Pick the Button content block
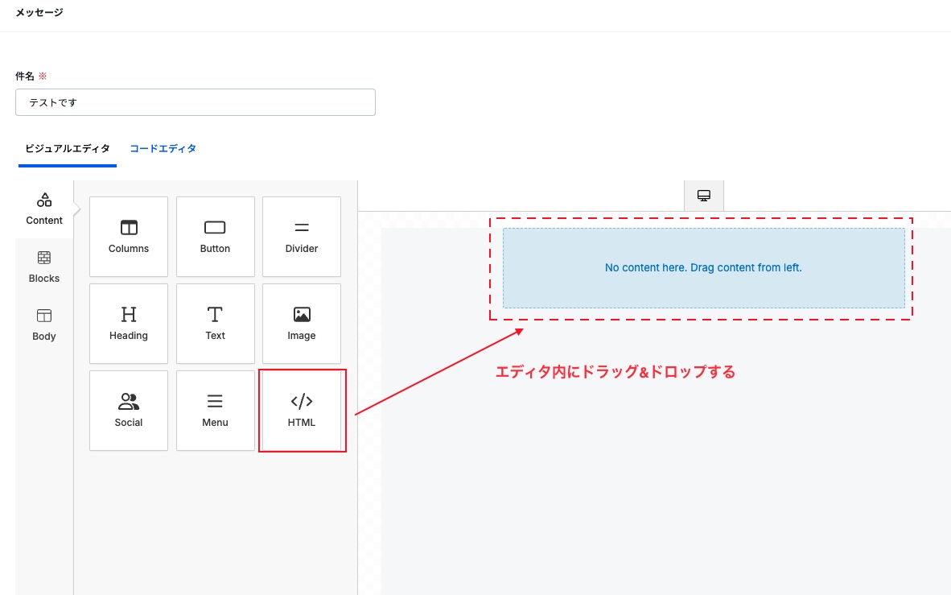Image resolution: width=951 pixels, height=595 pixels. [215, 237]
